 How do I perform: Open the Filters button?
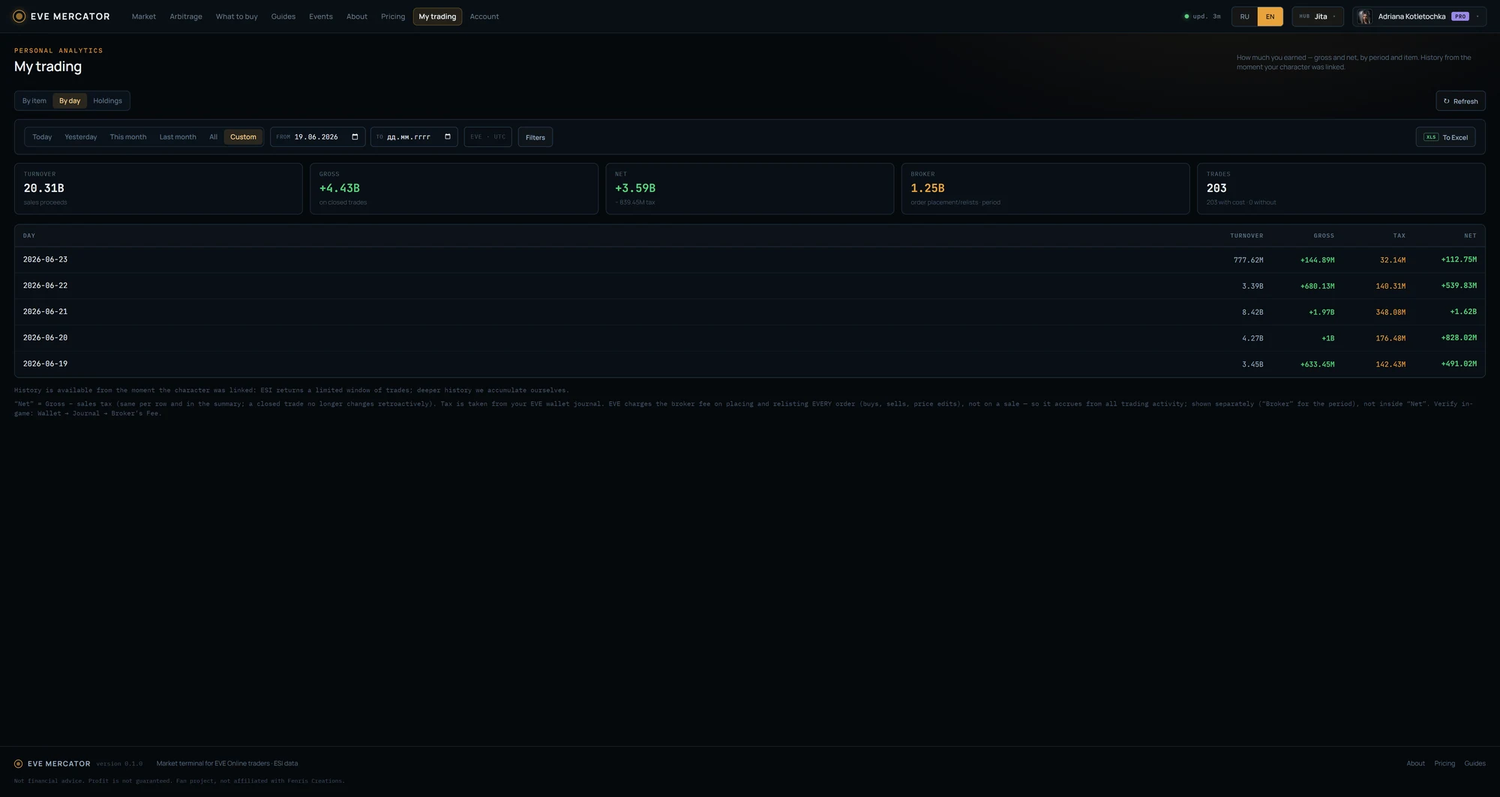tap(535, 137)
